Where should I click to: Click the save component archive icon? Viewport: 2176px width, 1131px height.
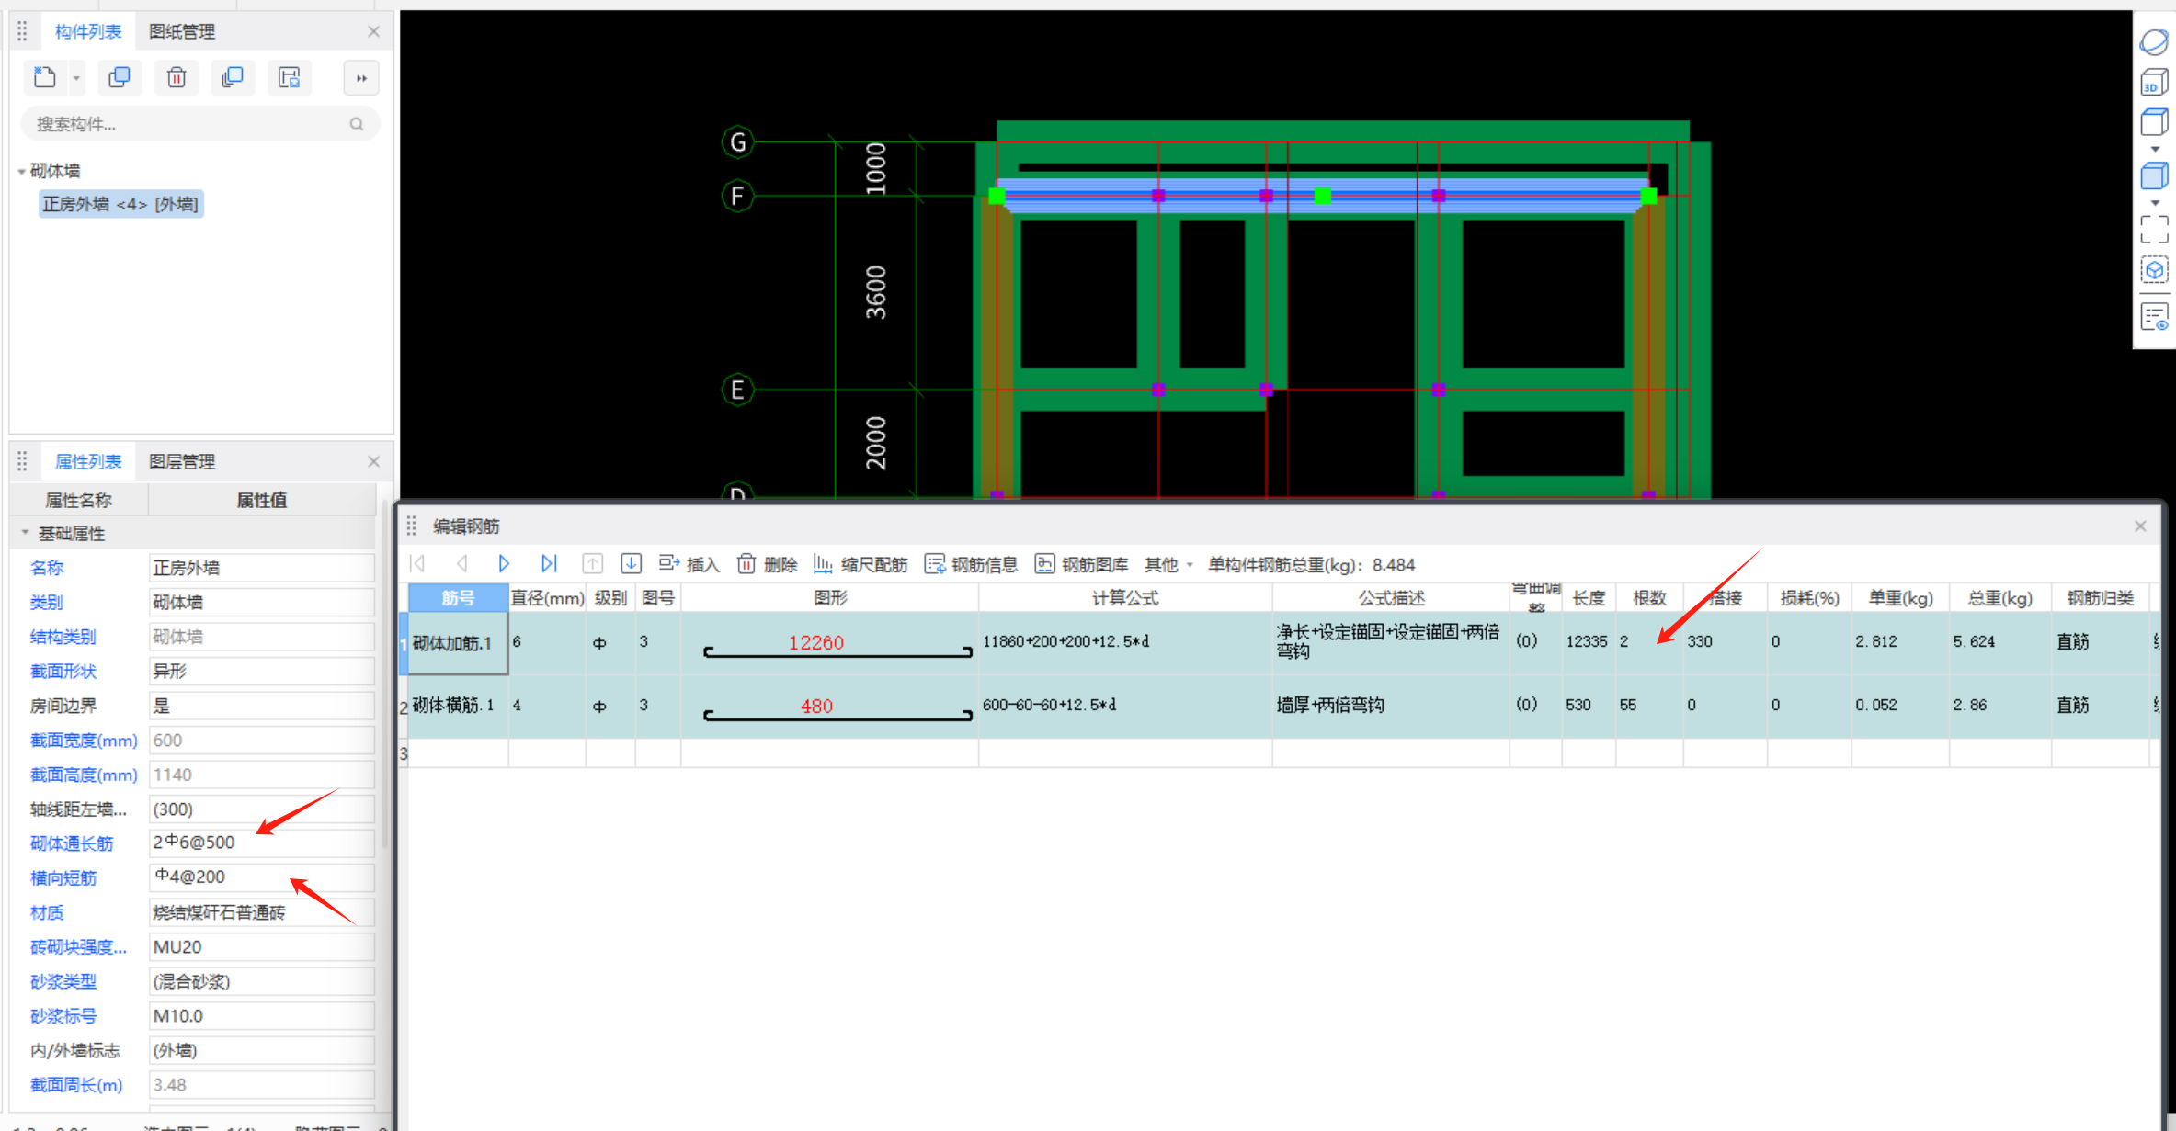pos(290,77)
